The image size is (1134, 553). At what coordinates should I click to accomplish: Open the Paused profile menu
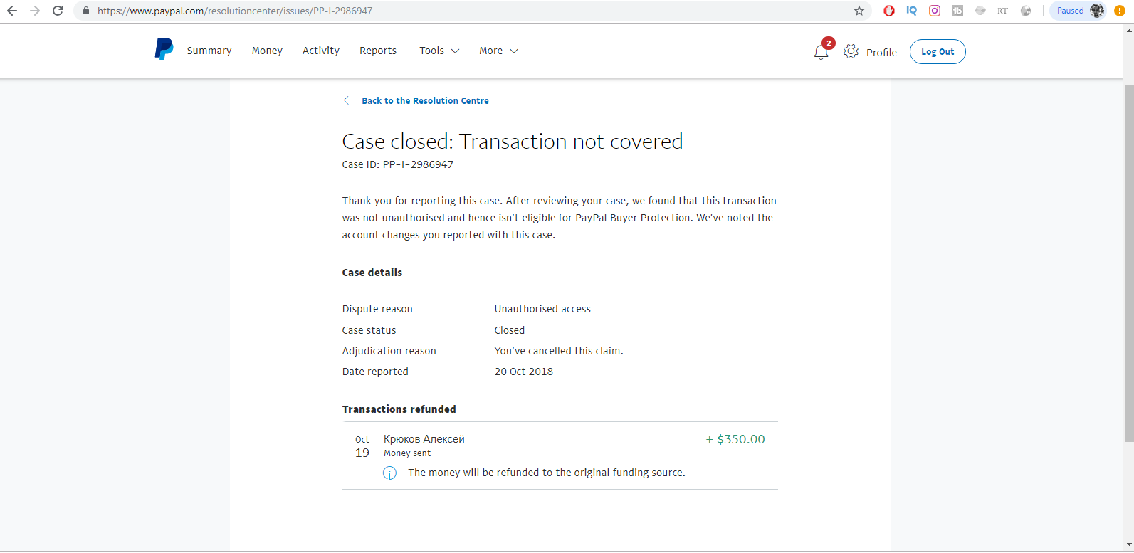tap(1078, 11)
